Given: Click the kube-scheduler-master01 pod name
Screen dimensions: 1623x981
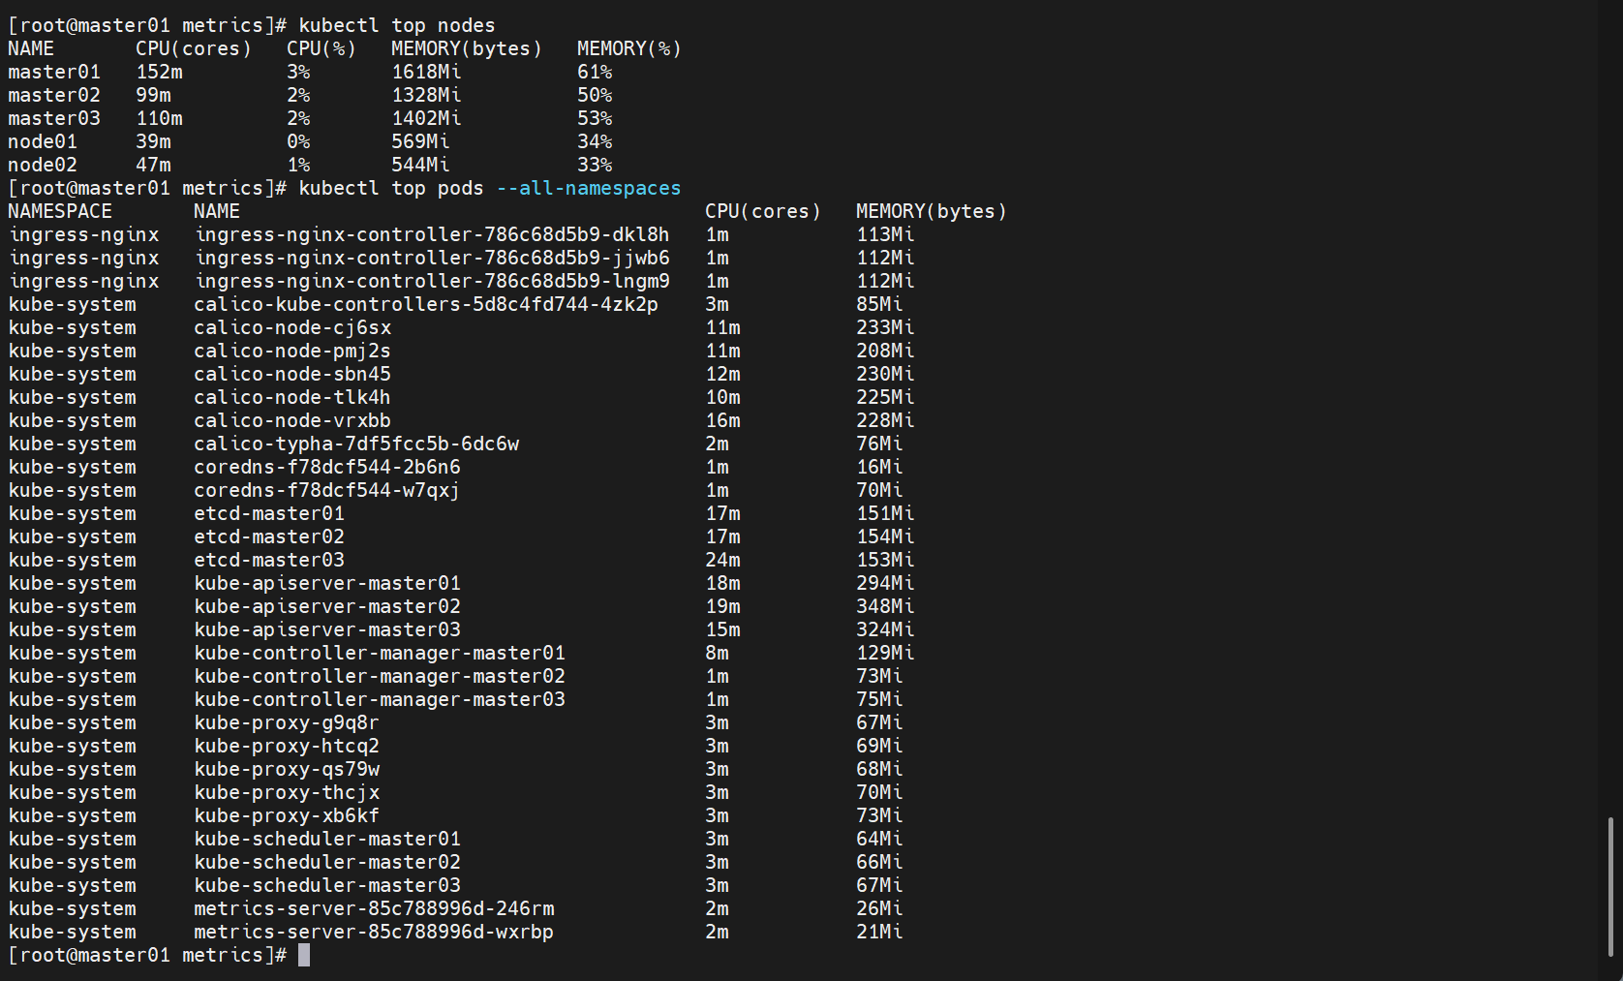Looking at the screenshot, I should click(327, 839).
